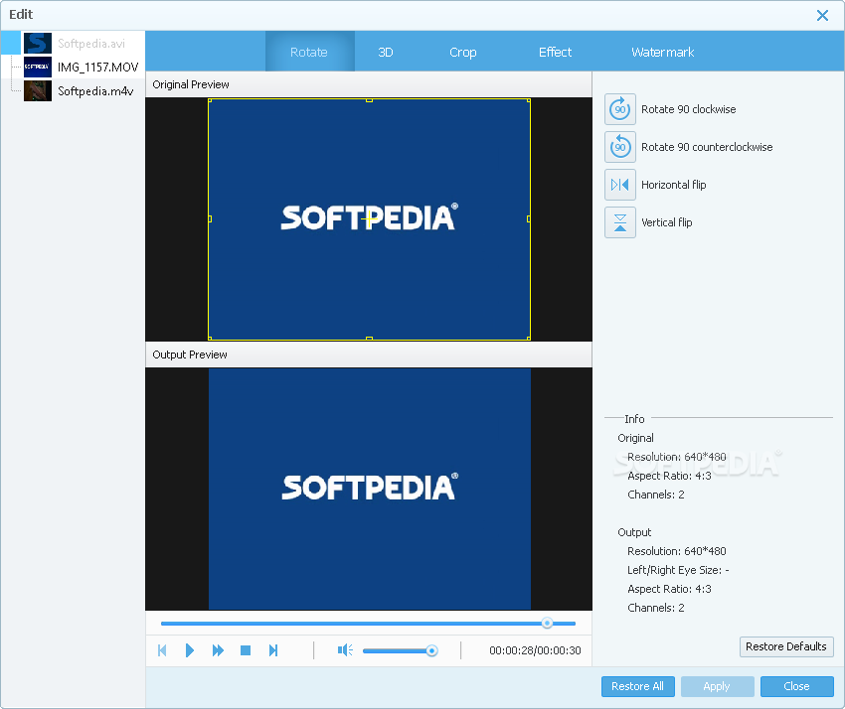The width and height of the screenshot is (845, 709).
Task: Click the Horizontal flip icon
Action: [620, 185]
